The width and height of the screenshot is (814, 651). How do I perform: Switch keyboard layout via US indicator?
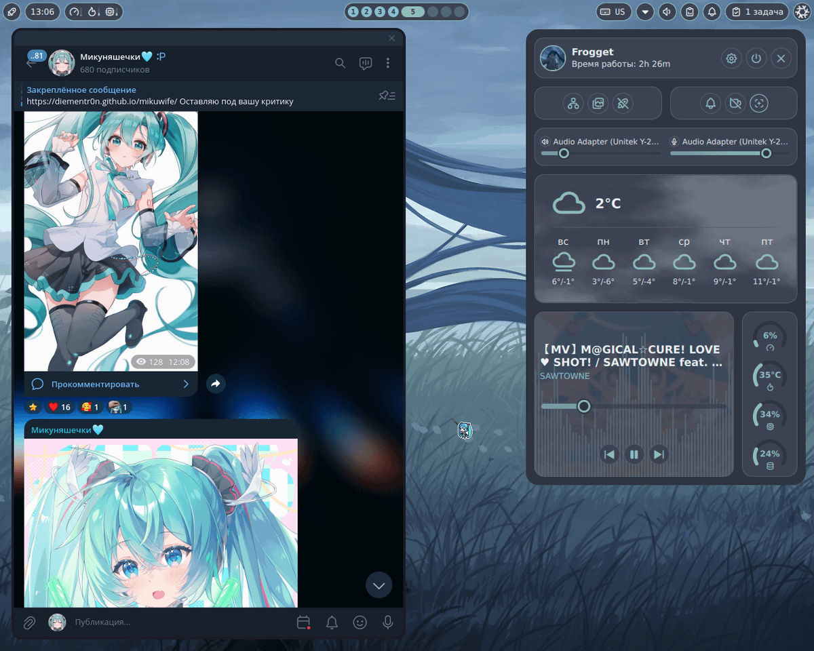tap(613, 12)
